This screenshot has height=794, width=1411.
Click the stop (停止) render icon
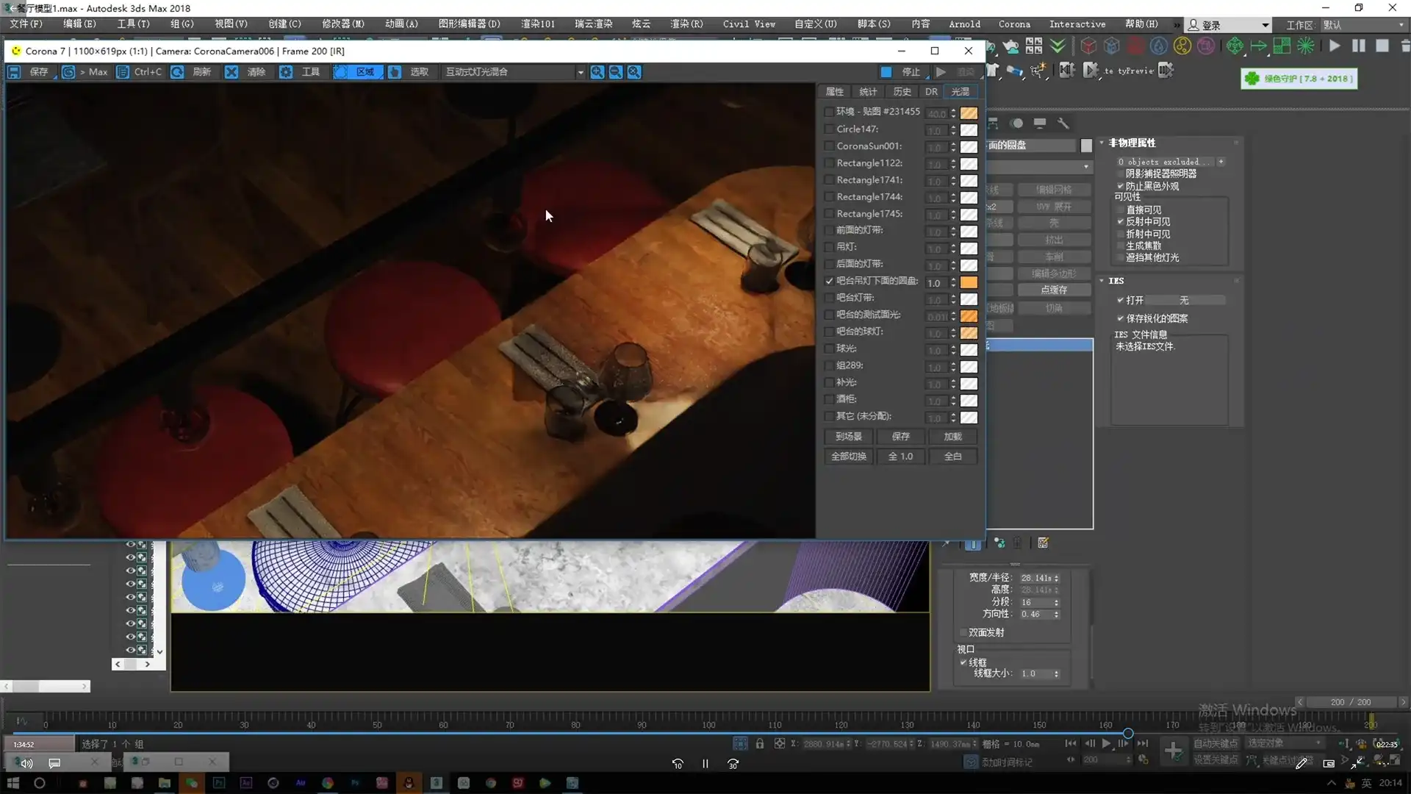tap(886, 72)
